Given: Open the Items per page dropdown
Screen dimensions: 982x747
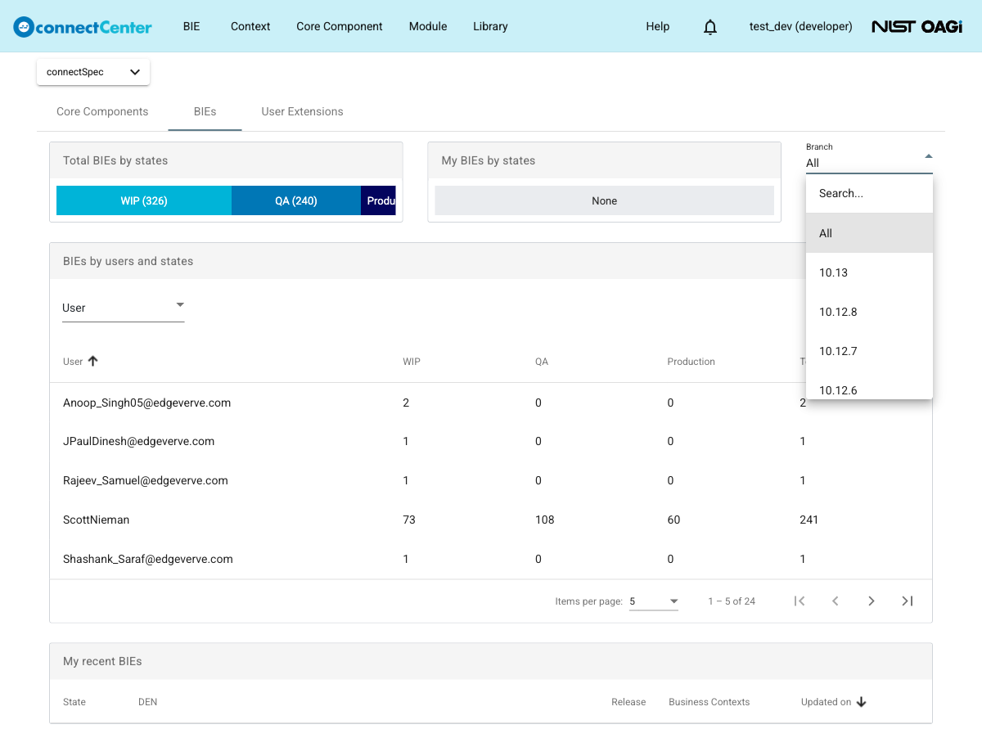Looking at the screenshot, I should (654, 601).
